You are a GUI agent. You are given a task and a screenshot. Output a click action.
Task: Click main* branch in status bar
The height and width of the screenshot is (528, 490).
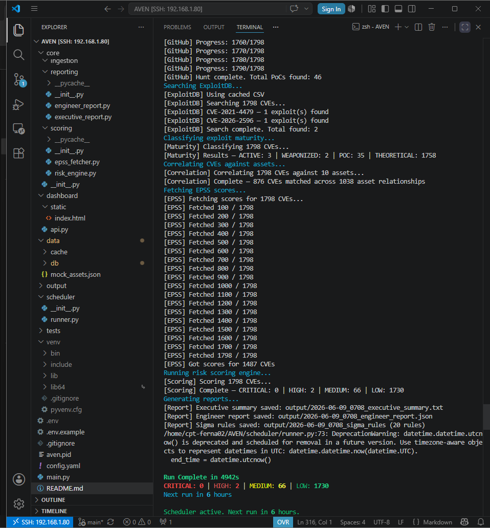click(x=91, y=522)
